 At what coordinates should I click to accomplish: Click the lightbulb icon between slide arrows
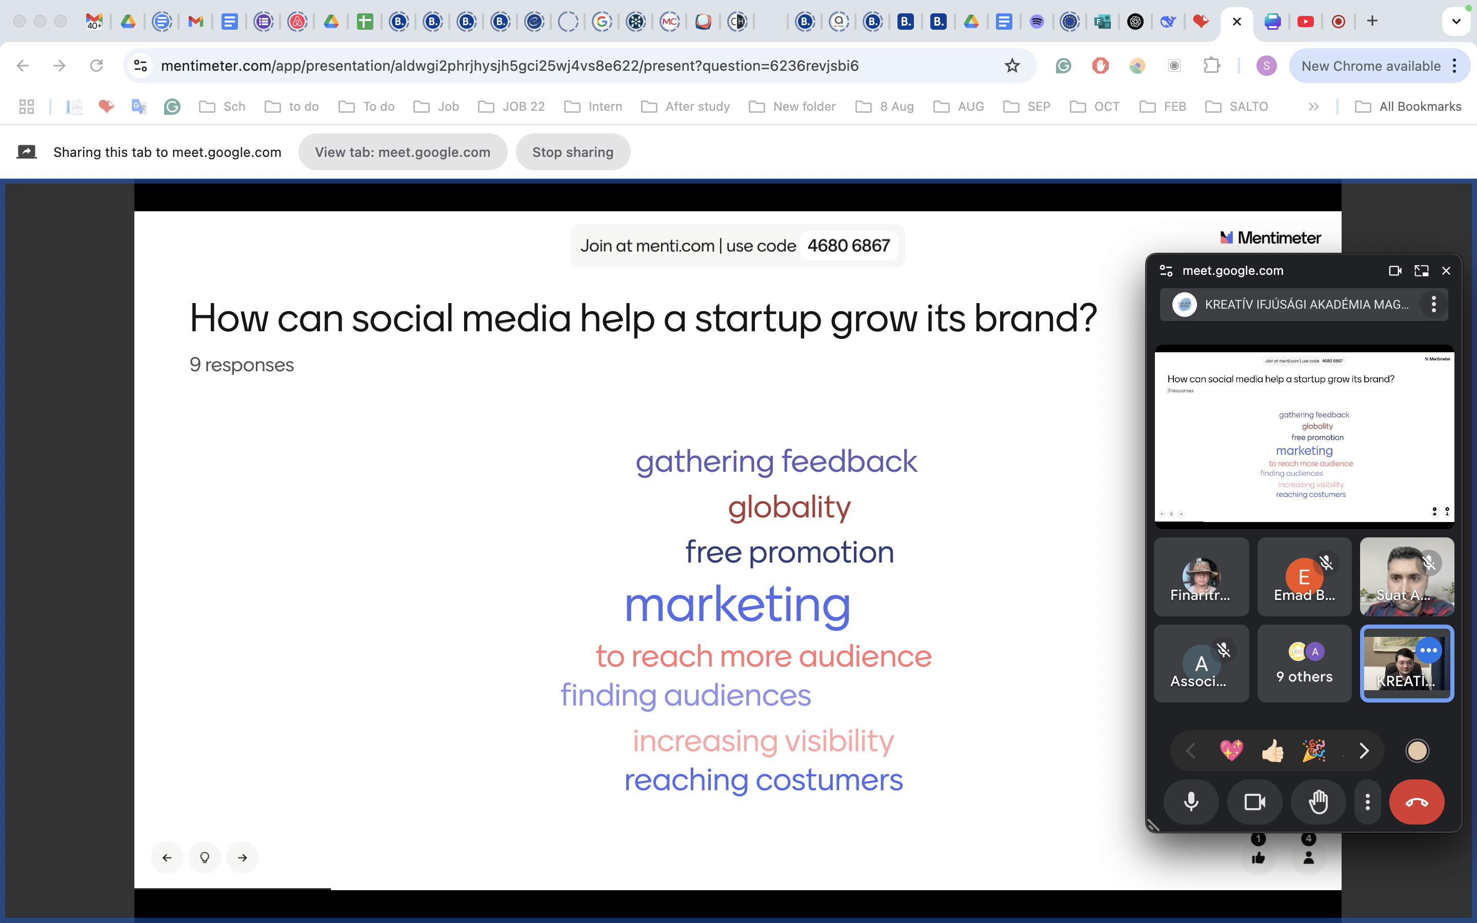click(x=205, y=858)
